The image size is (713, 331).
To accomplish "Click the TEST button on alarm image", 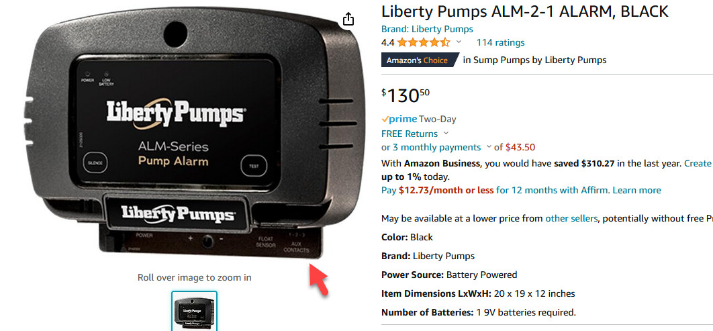I will (254, 166).
